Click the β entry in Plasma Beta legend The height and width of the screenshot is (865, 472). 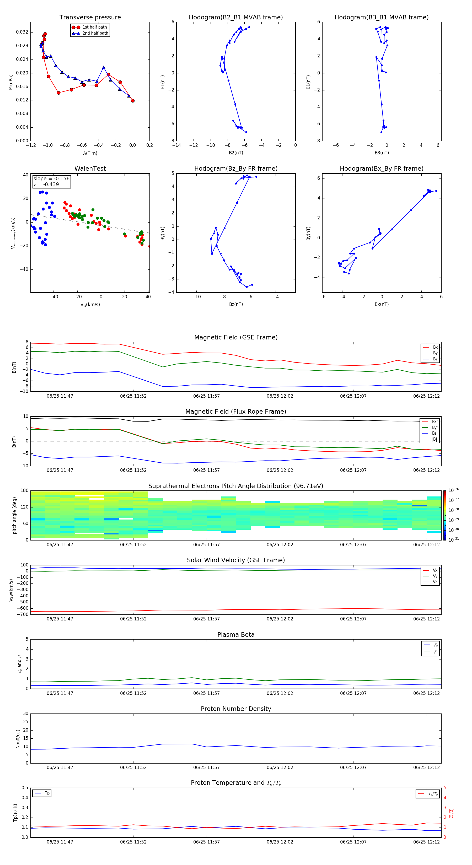click(431, 652)
